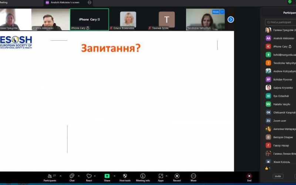Expand the Chat caret options
296x185 pixels.
tap(78, 176)
